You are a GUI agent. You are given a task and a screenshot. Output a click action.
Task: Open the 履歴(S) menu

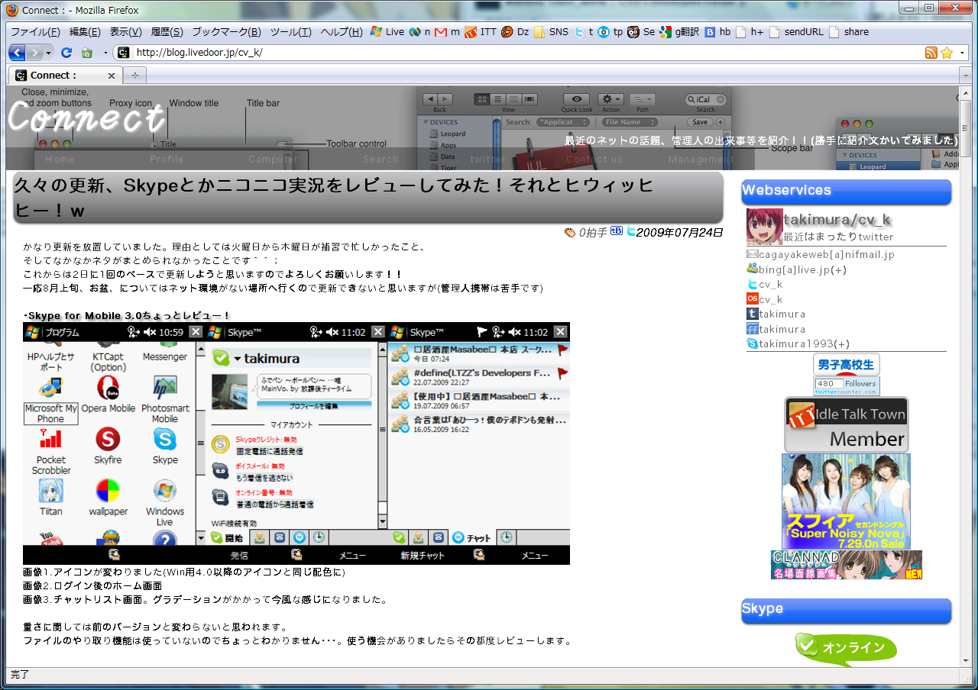(x=167, y=32)
